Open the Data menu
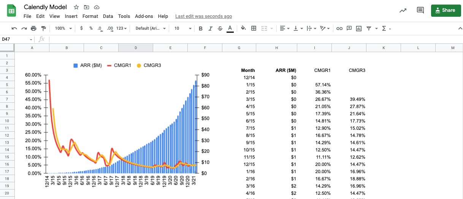Viewport: 463px width, 199px height. (x=108, y=16)
